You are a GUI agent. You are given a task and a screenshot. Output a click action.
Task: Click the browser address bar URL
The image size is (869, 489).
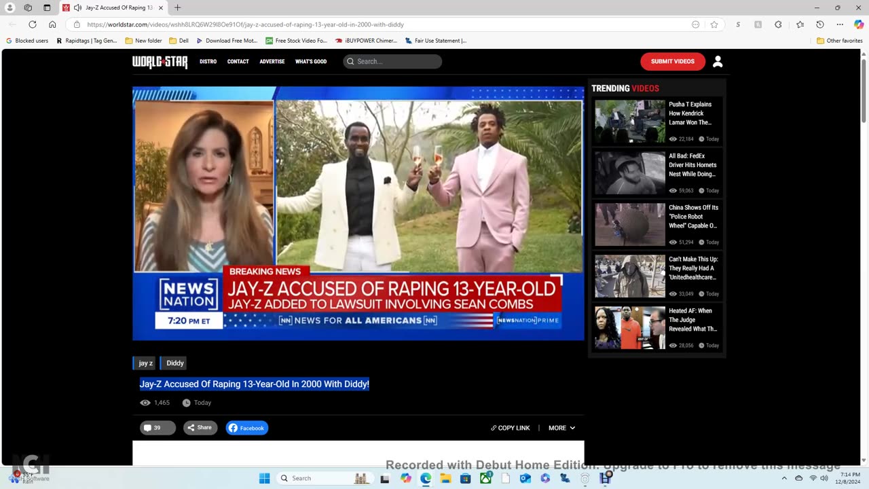(245, 24)
